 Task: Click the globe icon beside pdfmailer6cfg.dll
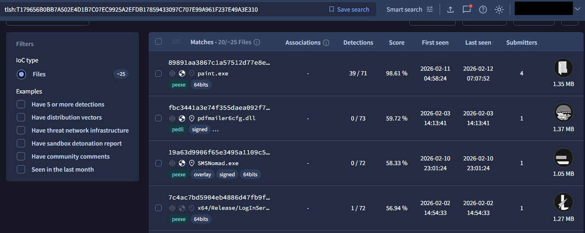coord(182,118)
